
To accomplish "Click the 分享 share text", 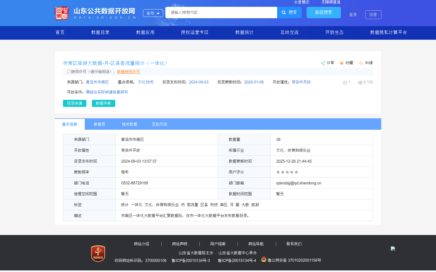I will 331,63.
